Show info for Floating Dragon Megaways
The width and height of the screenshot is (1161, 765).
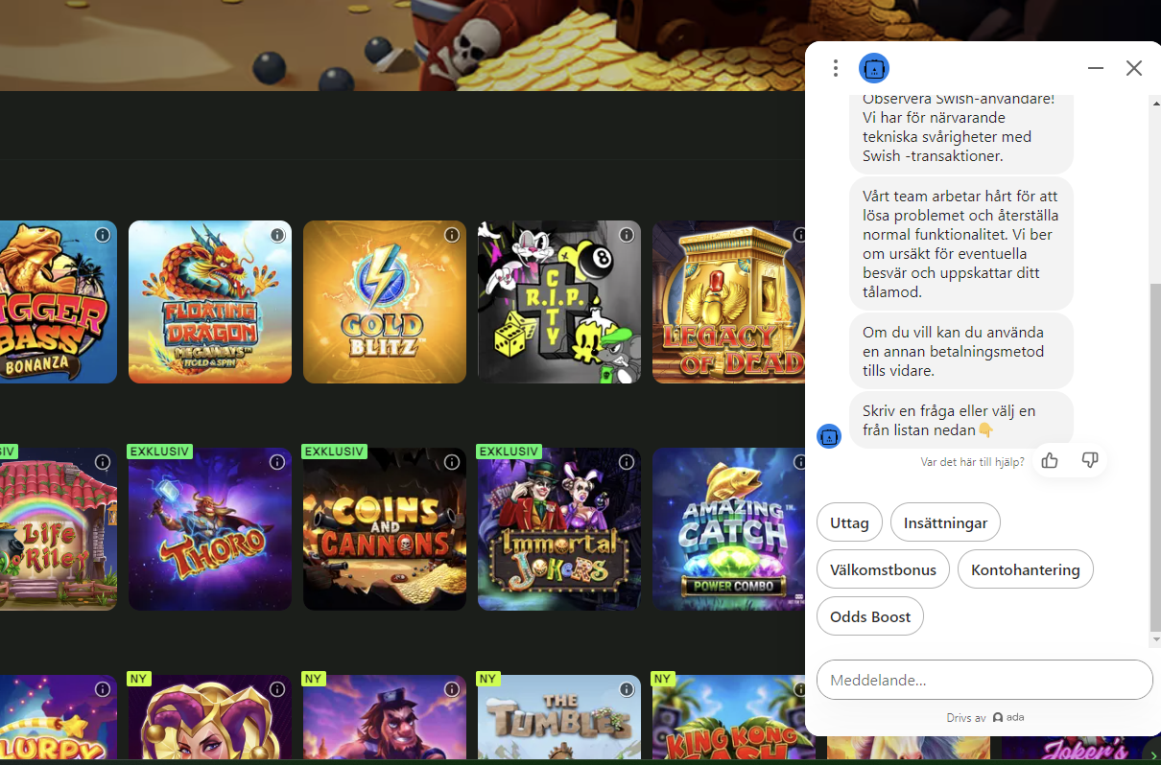(277, 235)
